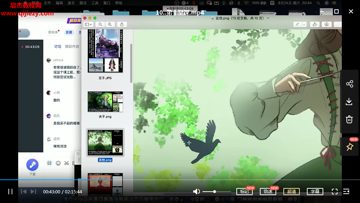Image resolution: width=360 pixels, height=203 pixels.
Task: Click the chat message 是我买不起的暖暖
Action: (67, 123)
